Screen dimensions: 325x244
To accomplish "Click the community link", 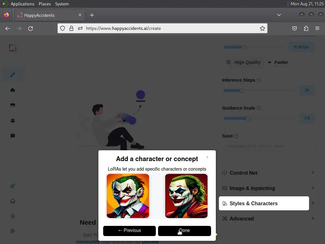I will (x=88, y=242).
